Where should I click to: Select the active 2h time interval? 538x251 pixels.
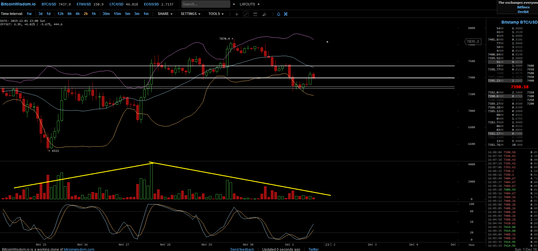tap(86, 14)
